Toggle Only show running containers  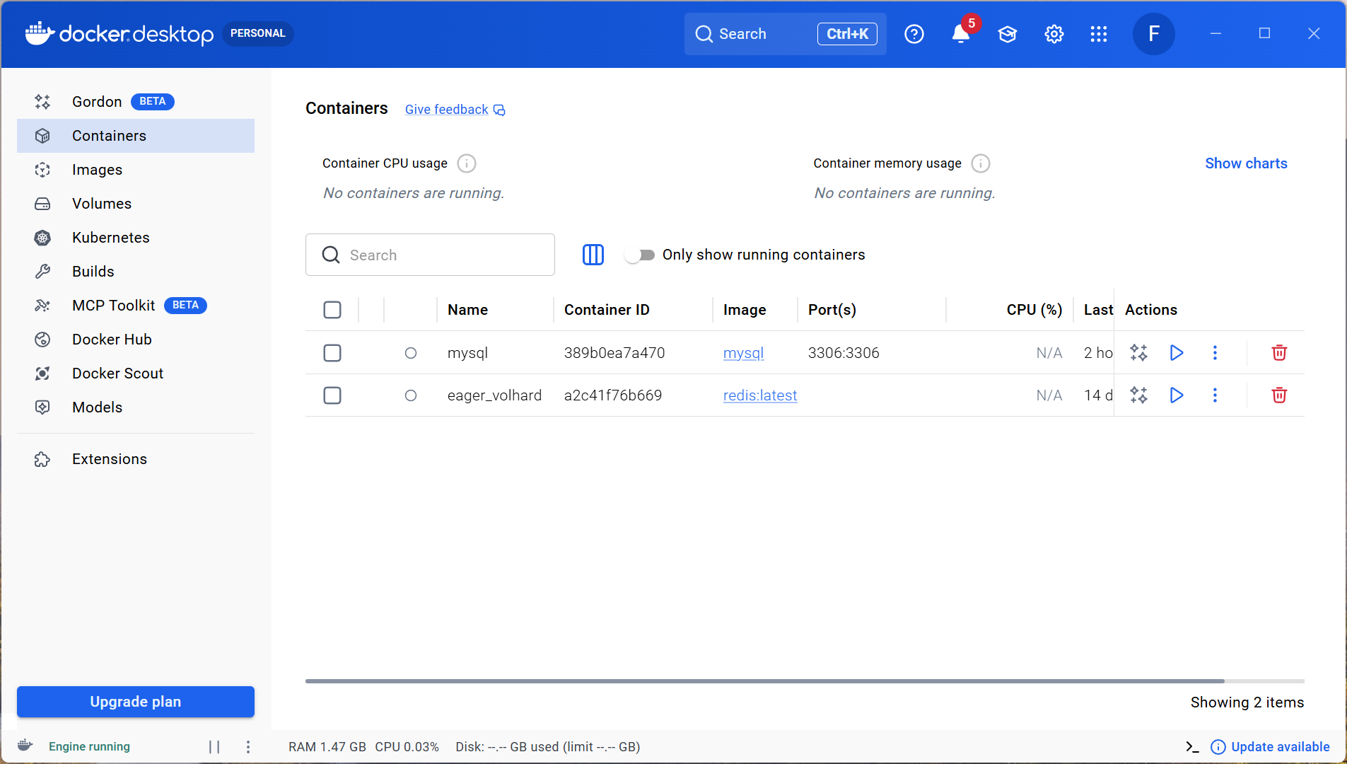pyautogui.click(x=641, y=255)
